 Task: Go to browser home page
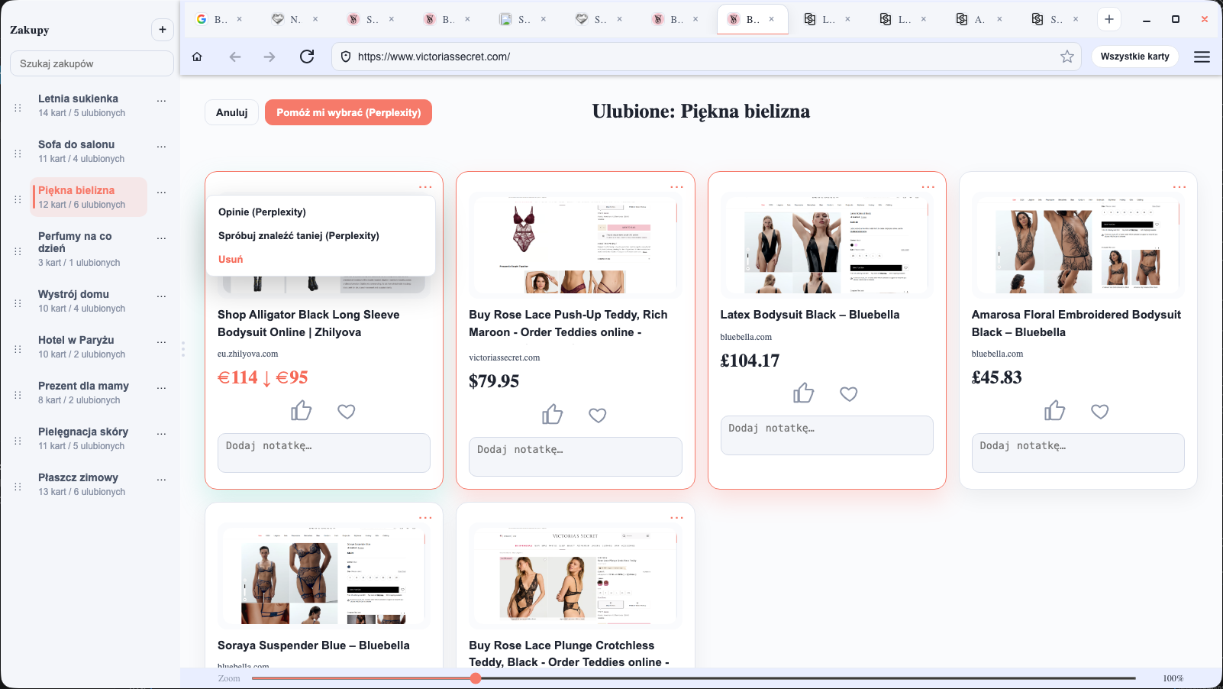197,57
